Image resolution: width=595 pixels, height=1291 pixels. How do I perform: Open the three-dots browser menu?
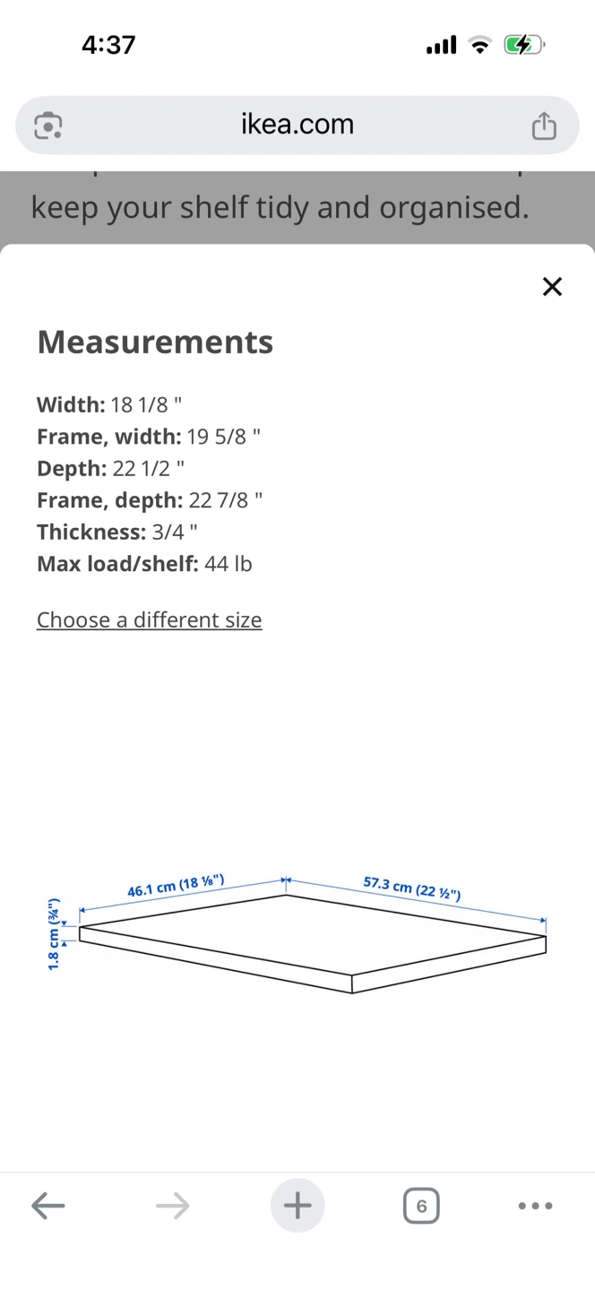coord(536,1206)
